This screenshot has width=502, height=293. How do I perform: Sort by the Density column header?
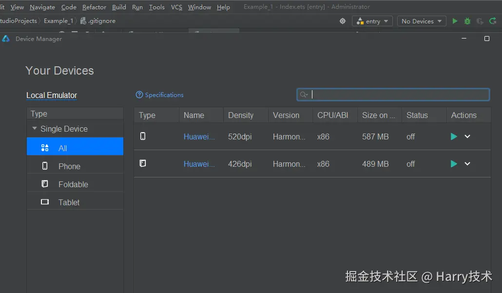[246, 115]
